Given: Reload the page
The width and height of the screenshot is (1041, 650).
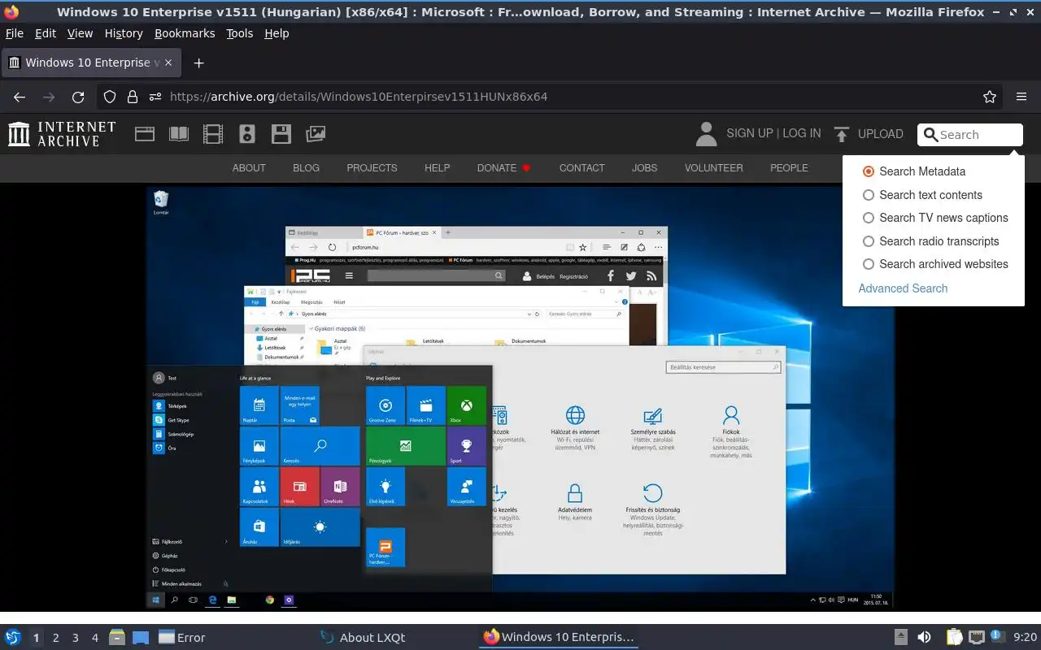Looking at the screenshot, I should point(78,97).
